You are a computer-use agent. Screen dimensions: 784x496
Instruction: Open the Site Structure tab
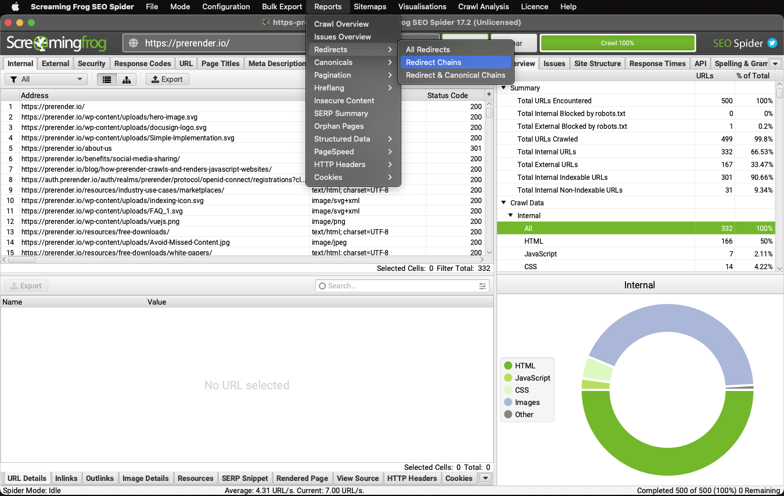pos(598,64)
